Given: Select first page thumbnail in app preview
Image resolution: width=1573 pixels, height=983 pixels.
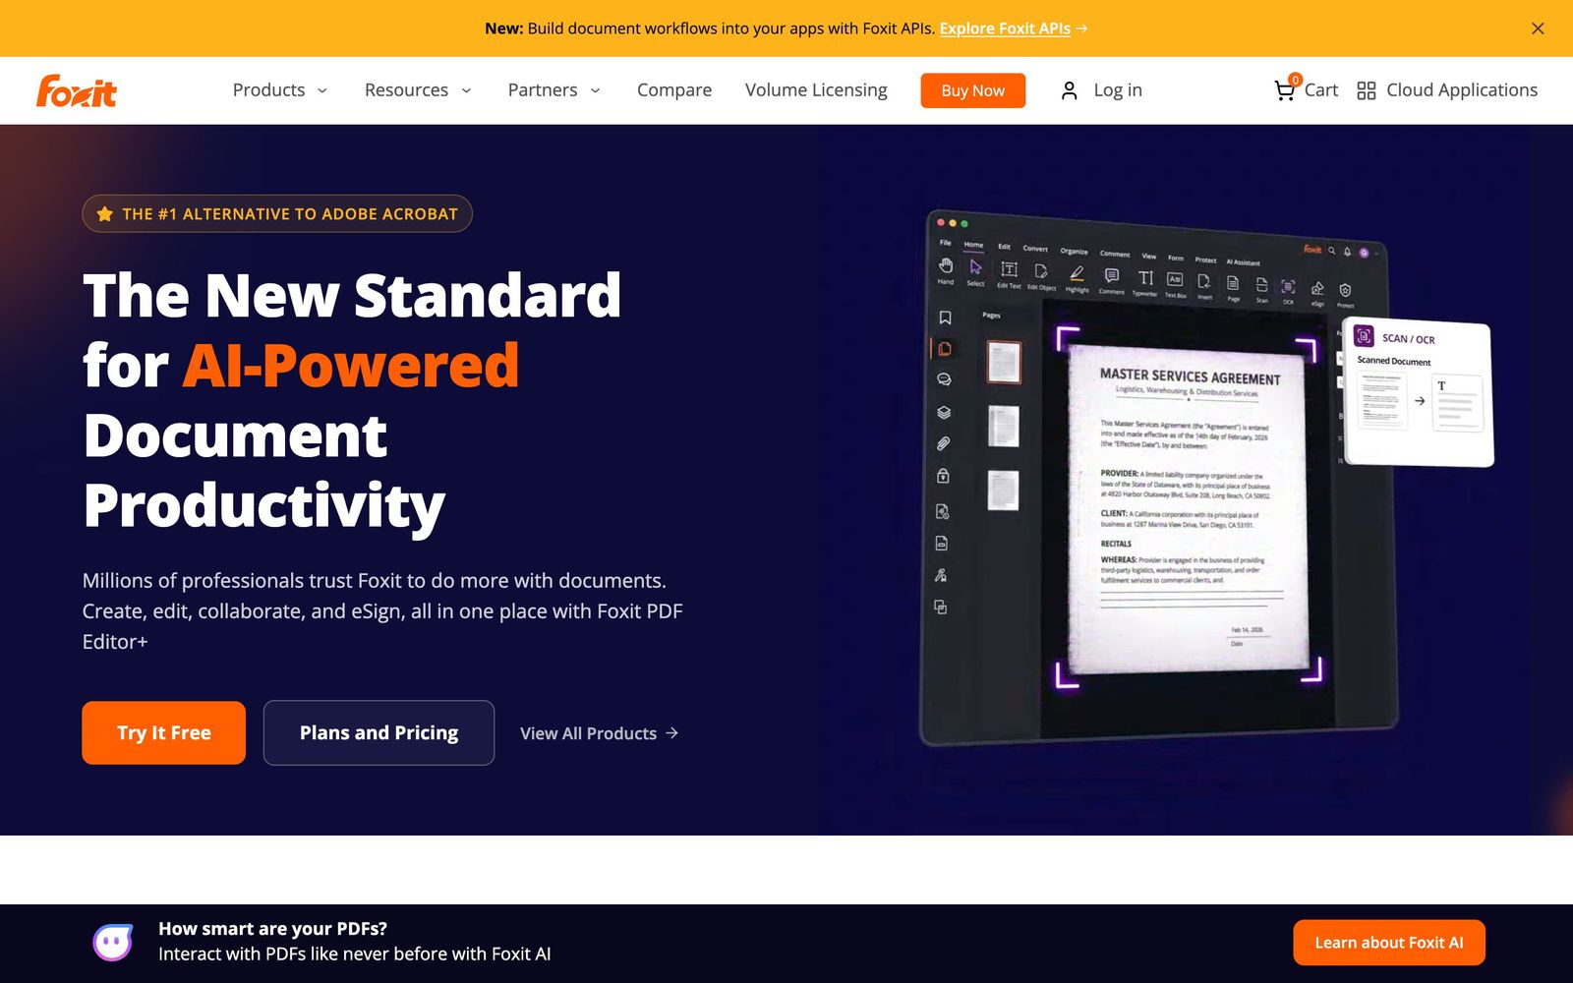Looking at the screenshot, I should (1004, 362).
